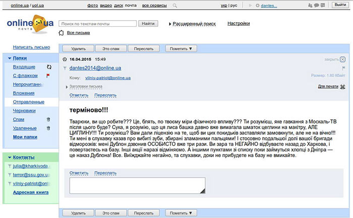Click the bottom Удалить button
The width and height of the screenshot is (353, 218).
tap(78, 213)
